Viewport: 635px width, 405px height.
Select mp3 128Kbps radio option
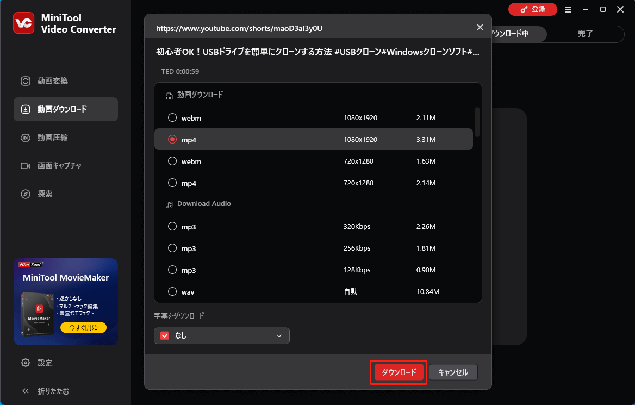pyautogui.click(x=172, y=270)
